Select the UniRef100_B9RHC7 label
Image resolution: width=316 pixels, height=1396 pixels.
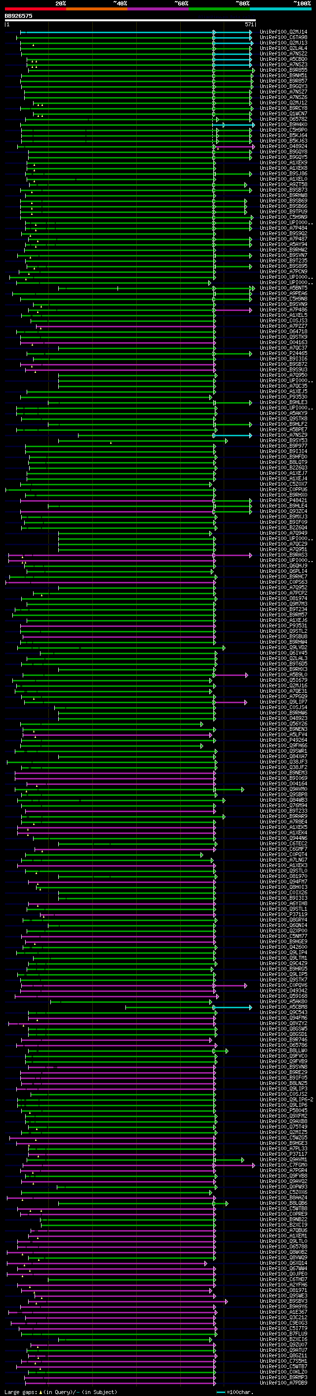(x=283, y=576)
